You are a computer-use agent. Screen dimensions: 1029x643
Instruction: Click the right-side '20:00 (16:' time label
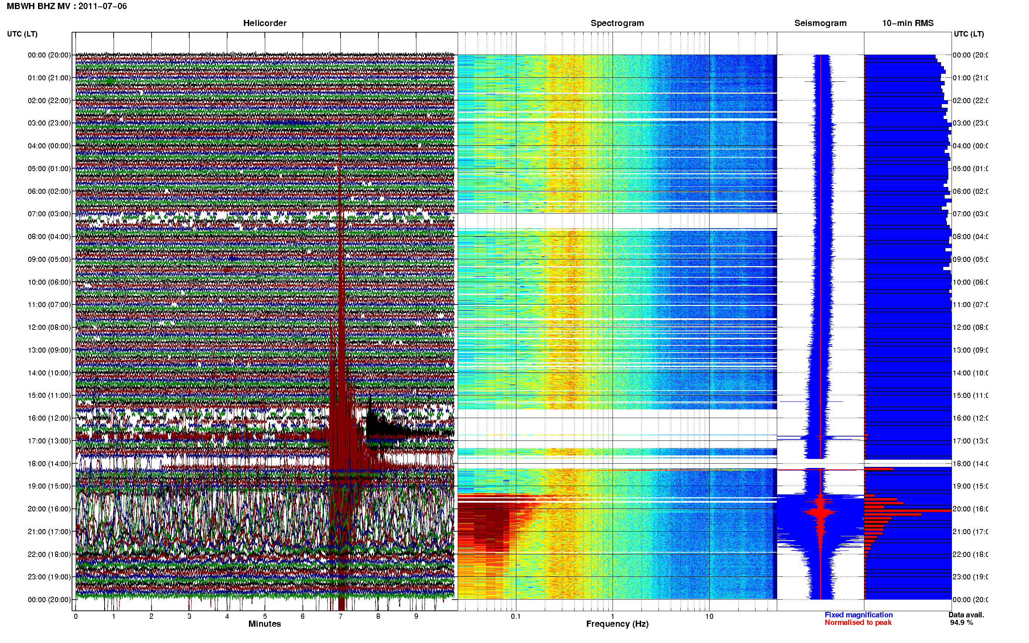pyautogui.click(x=970, y=509)
